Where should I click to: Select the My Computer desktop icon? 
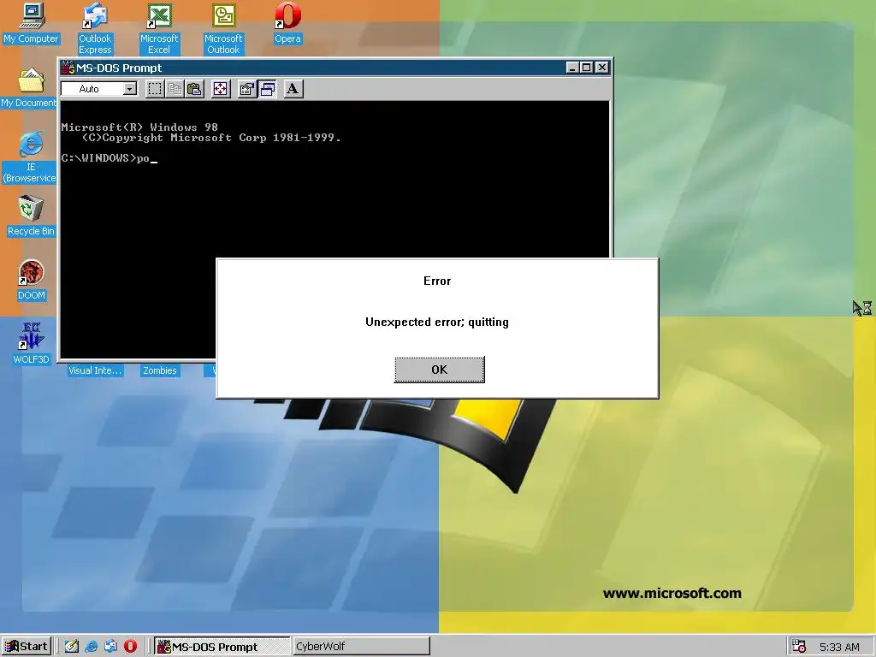31,23
